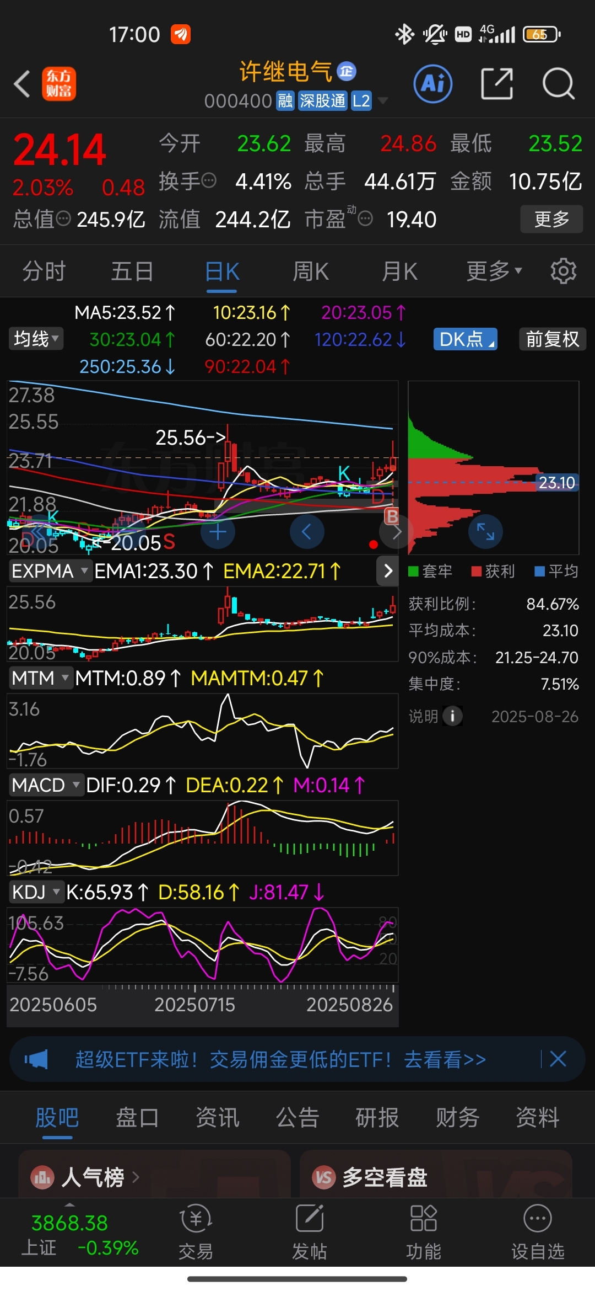Switch to the 分时 tab
The image size is (595, 1291).
point(44,271)
